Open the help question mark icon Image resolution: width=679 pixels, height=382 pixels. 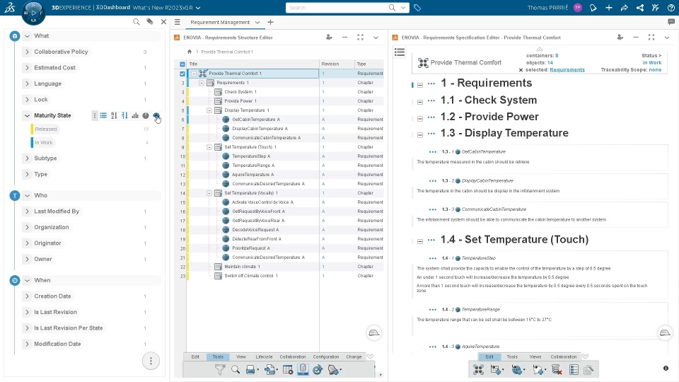[x=671, y=8]
